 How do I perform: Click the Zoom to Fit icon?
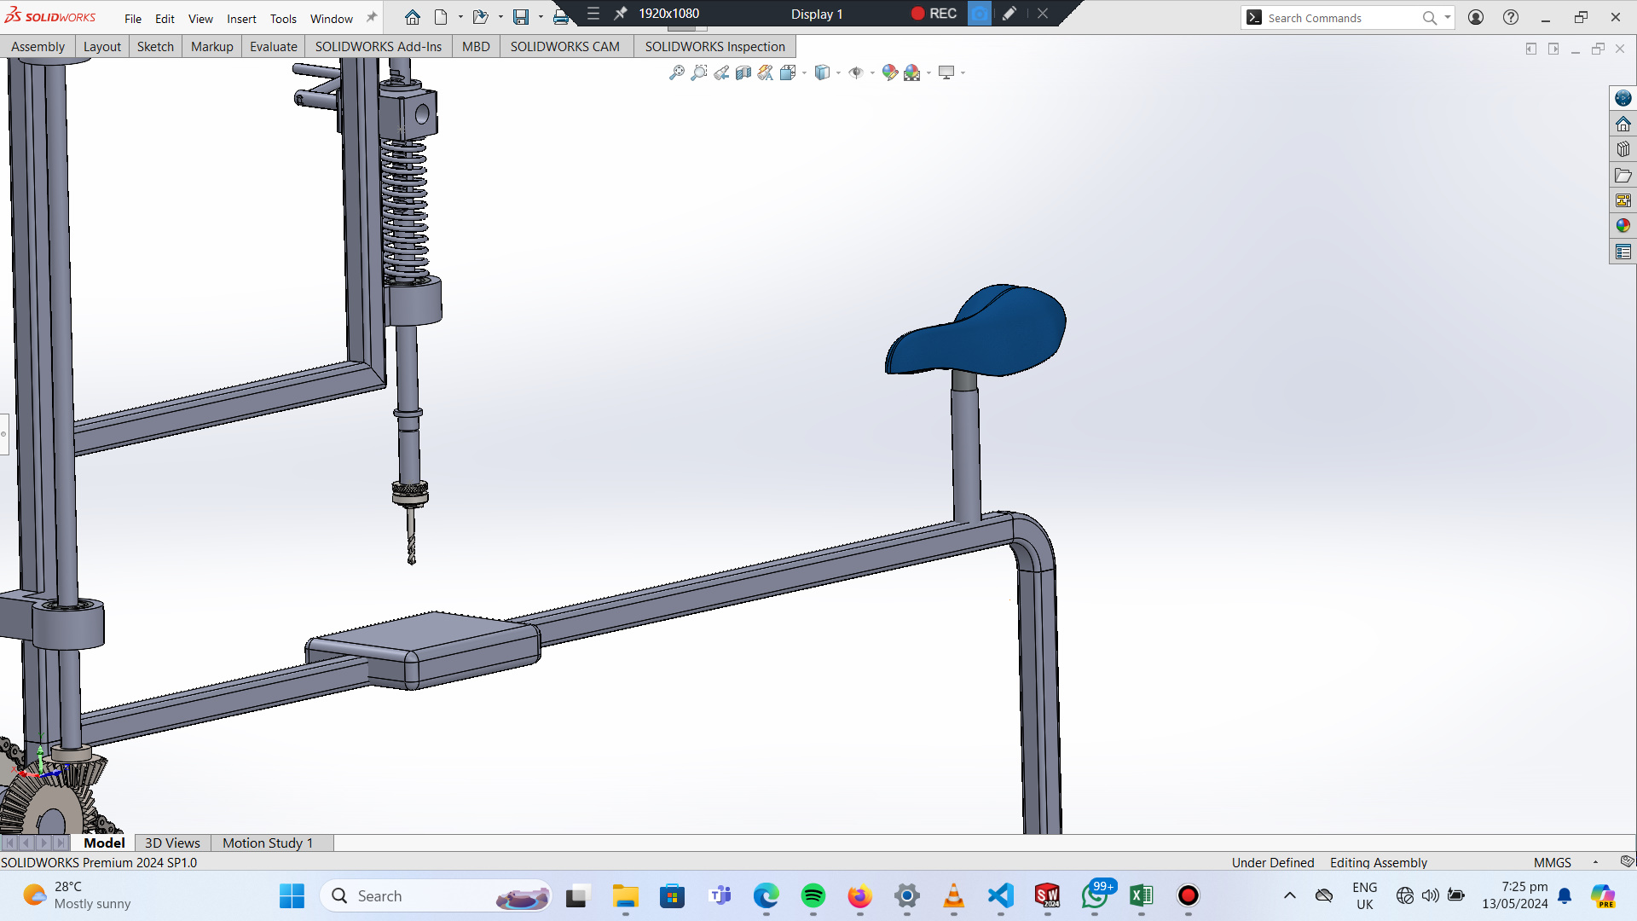(676, 72)
